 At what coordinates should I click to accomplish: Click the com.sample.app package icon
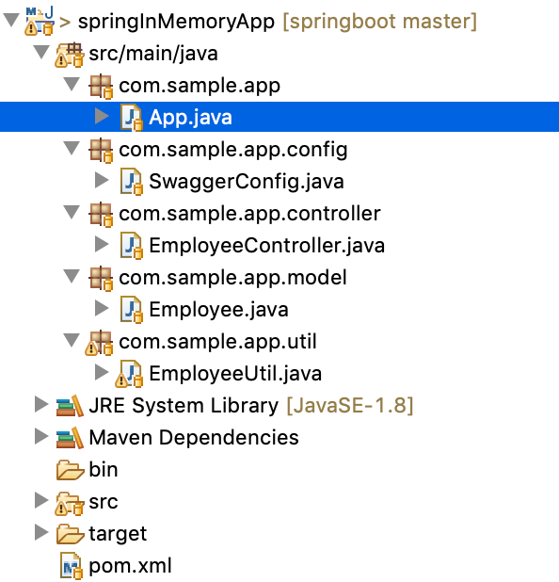pyautogui.click(x=101, y=87)
